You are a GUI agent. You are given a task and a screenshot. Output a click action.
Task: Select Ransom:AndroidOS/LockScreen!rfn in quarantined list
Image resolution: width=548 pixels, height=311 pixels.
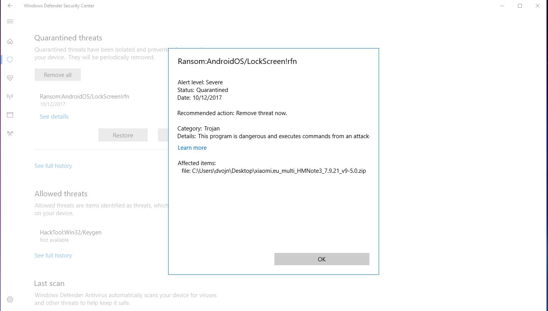click(85, 97)
